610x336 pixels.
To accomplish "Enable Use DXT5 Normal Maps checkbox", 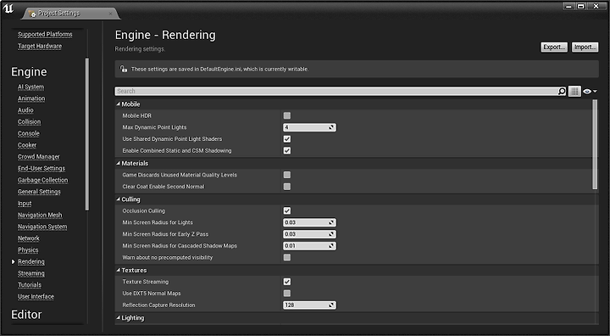I will click(x=287, y=293).
